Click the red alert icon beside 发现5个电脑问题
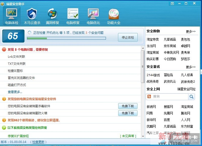The width and height of the screenshot is (202, 146). click(x=4, y=49)
